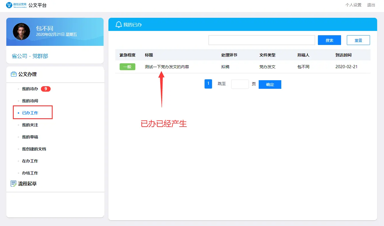This screenshot has width=384, height=226.
Task: Click the briefcase icon next to 公文办理
Action: tap(13, 74)
